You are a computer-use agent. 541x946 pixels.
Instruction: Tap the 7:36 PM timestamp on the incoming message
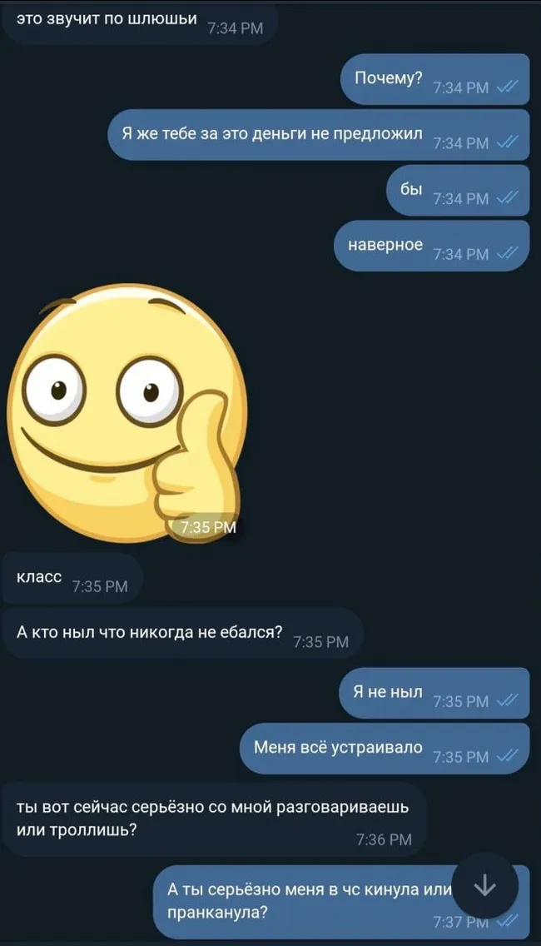pyautogui.click(x=385, y=839)
